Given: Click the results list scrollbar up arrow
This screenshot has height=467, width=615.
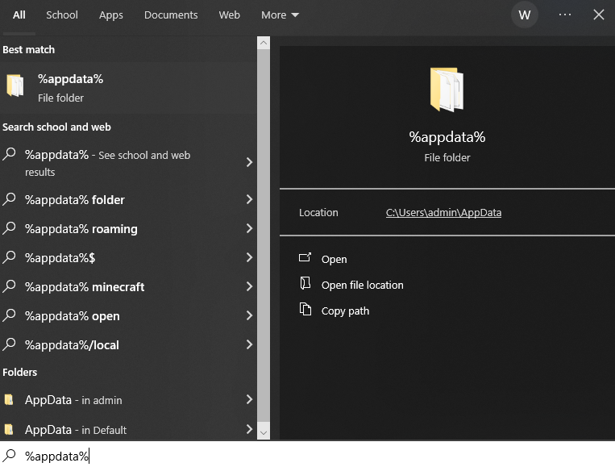Looking at the screenshot, I should click(x=264, y=43).
